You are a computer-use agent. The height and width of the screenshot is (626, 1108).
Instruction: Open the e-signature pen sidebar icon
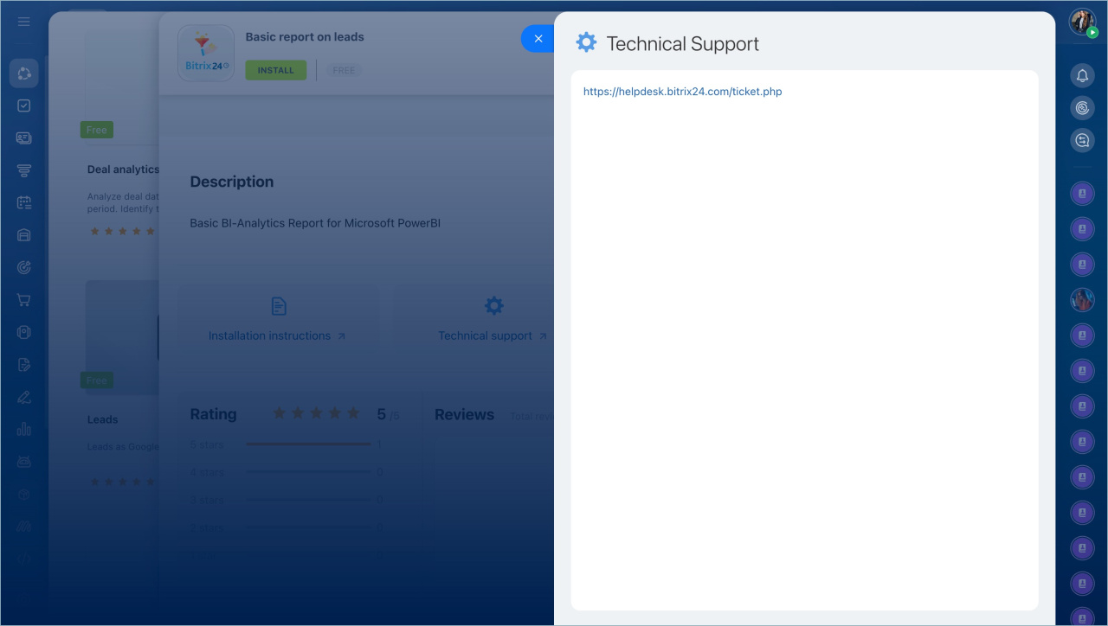pyautogui.click(x=23, y=397)
